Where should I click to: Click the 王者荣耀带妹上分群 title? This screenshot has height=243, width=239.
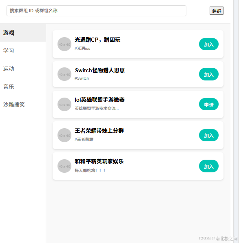(99, 131)
